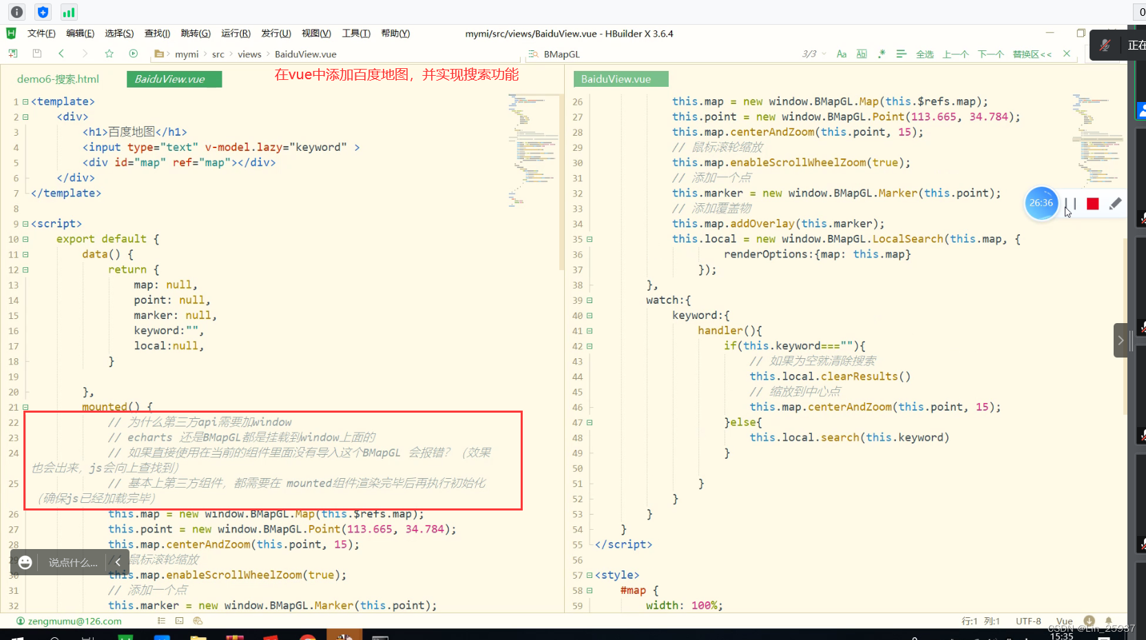
Task: Expand the side panel arrow on right edge
Action: point(1121,340)
